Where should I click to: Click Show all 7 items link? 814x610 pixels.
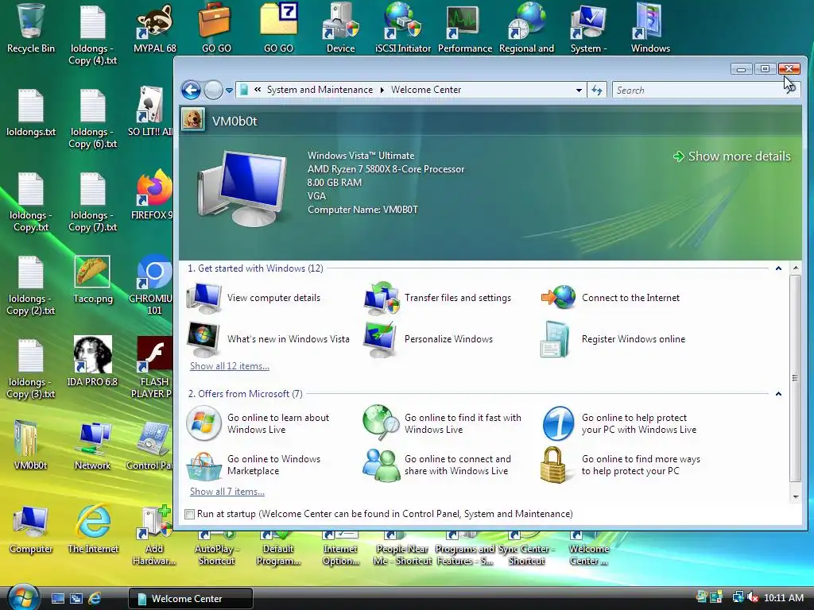[227, 492]
